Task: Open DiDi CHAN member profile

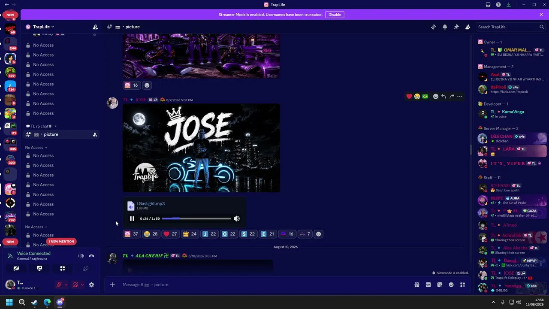Action: click(513, 139)
